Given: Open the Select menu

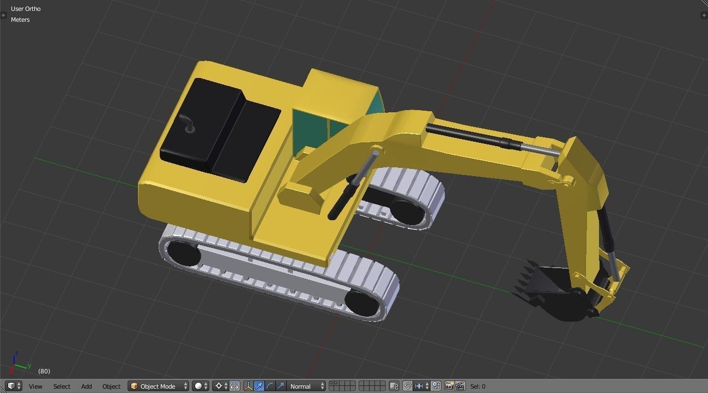Looking at the screenshot, I should [62, 386].
